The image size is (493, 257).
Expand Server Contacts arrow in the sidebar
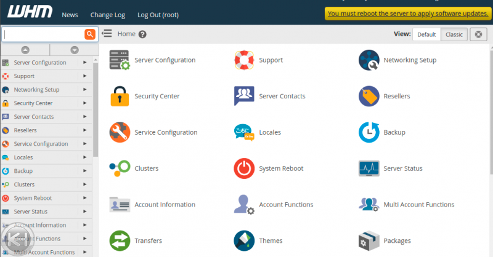(85, 116)
